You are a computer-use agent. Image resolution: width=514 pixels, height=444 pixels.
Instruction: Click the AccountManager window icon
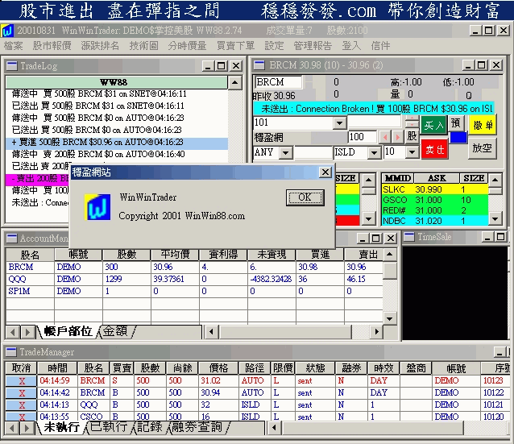click(x=12, y=239)
